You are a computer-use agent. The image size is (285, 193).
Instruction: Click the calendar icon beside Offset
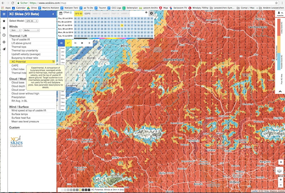(61, 13)
